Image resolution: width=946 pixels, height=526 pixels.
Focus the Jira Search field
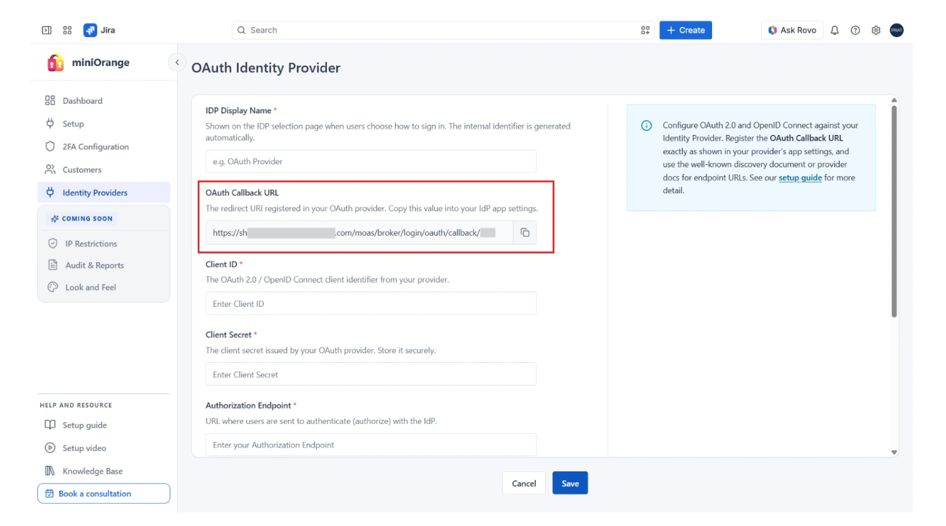tap(443, 30)
